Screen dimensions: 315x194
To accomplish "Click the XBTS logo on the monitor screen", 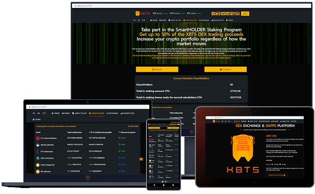I will [x=143, y=13].
